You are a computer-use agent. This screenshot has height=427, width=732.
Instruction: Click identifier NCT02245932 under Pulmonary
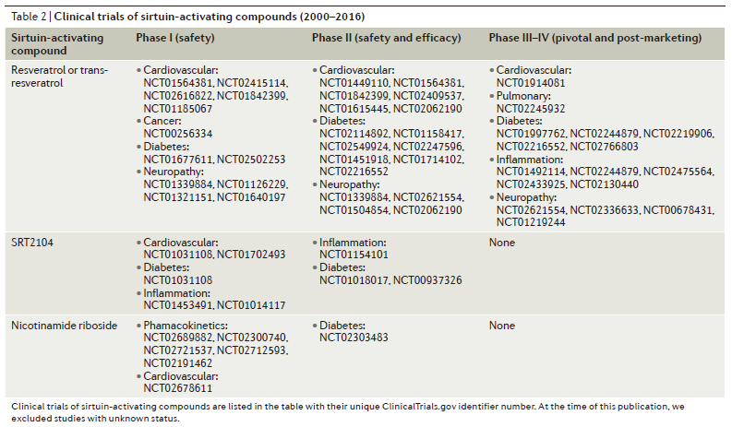[531, 109]
